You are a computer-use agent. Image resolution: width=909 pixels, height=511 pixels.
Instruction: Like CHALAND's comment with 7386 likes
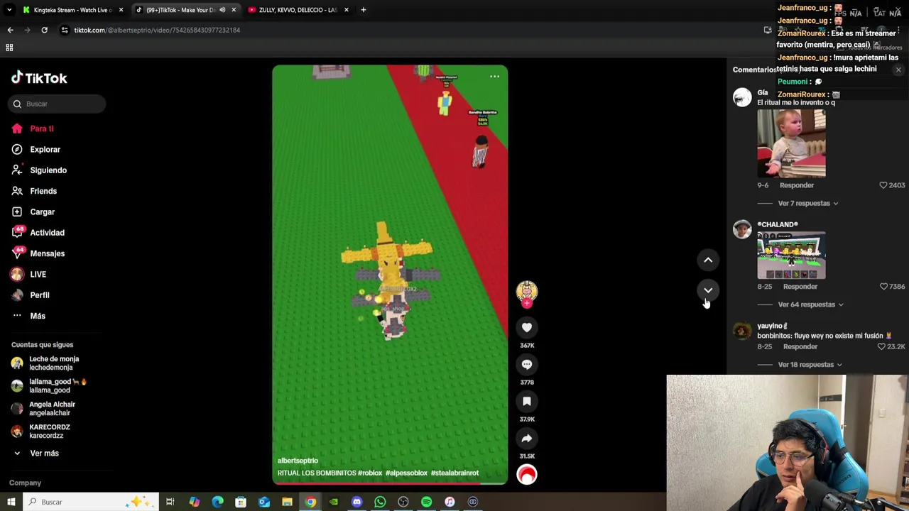pyautogui.click(x=883, y=287)
